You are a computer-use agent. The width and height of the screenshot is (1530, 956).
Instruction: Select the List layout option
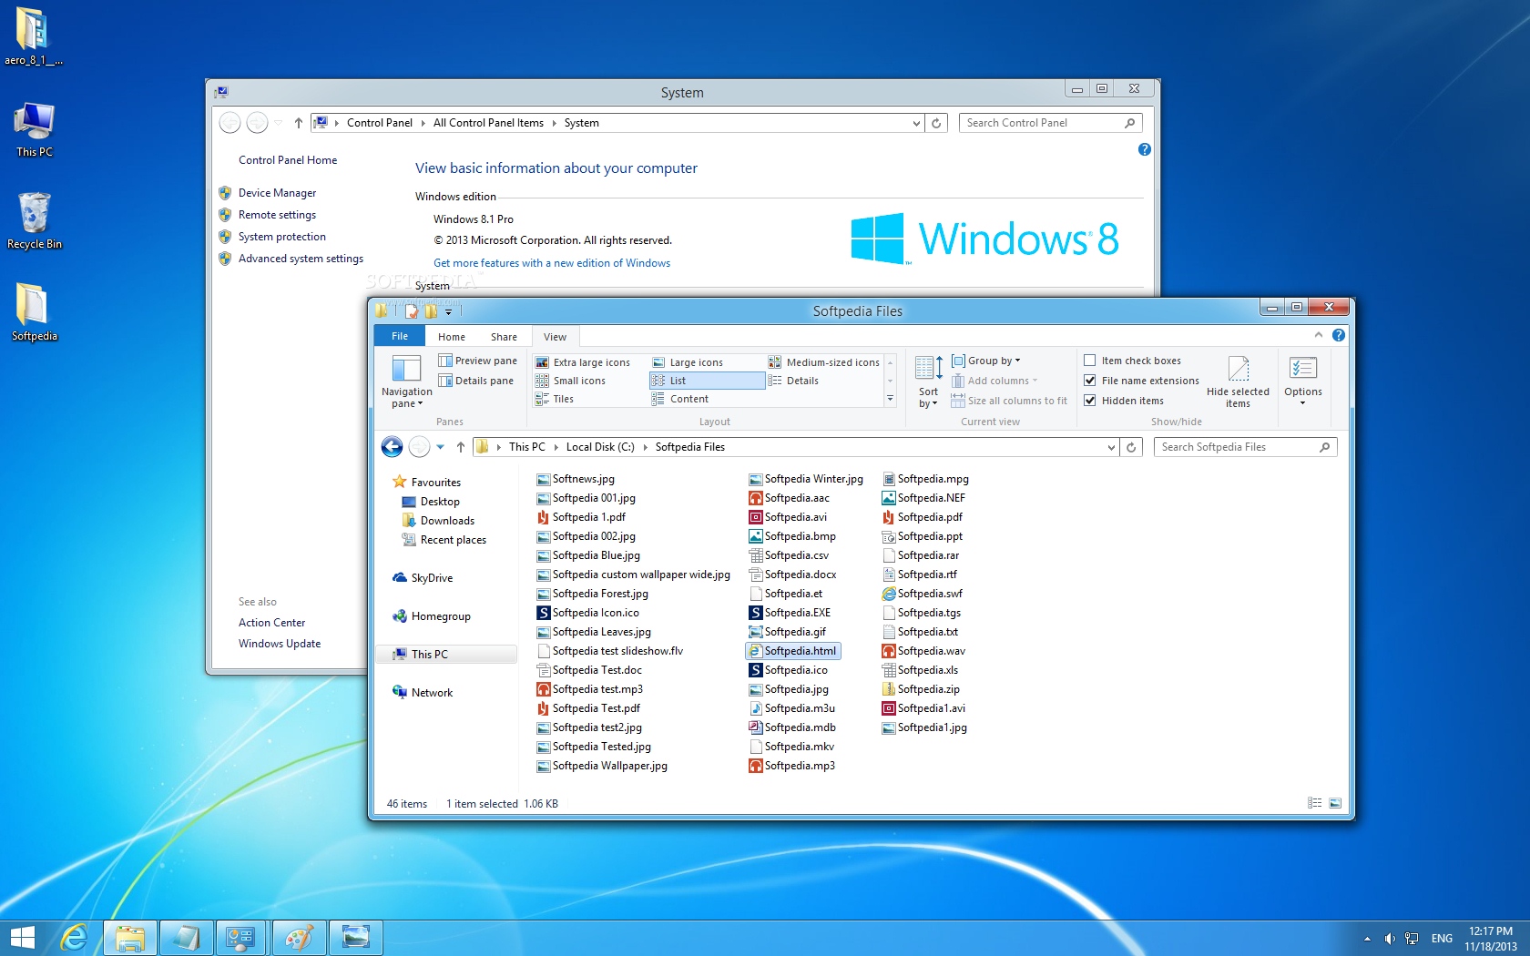pos(707,381)
